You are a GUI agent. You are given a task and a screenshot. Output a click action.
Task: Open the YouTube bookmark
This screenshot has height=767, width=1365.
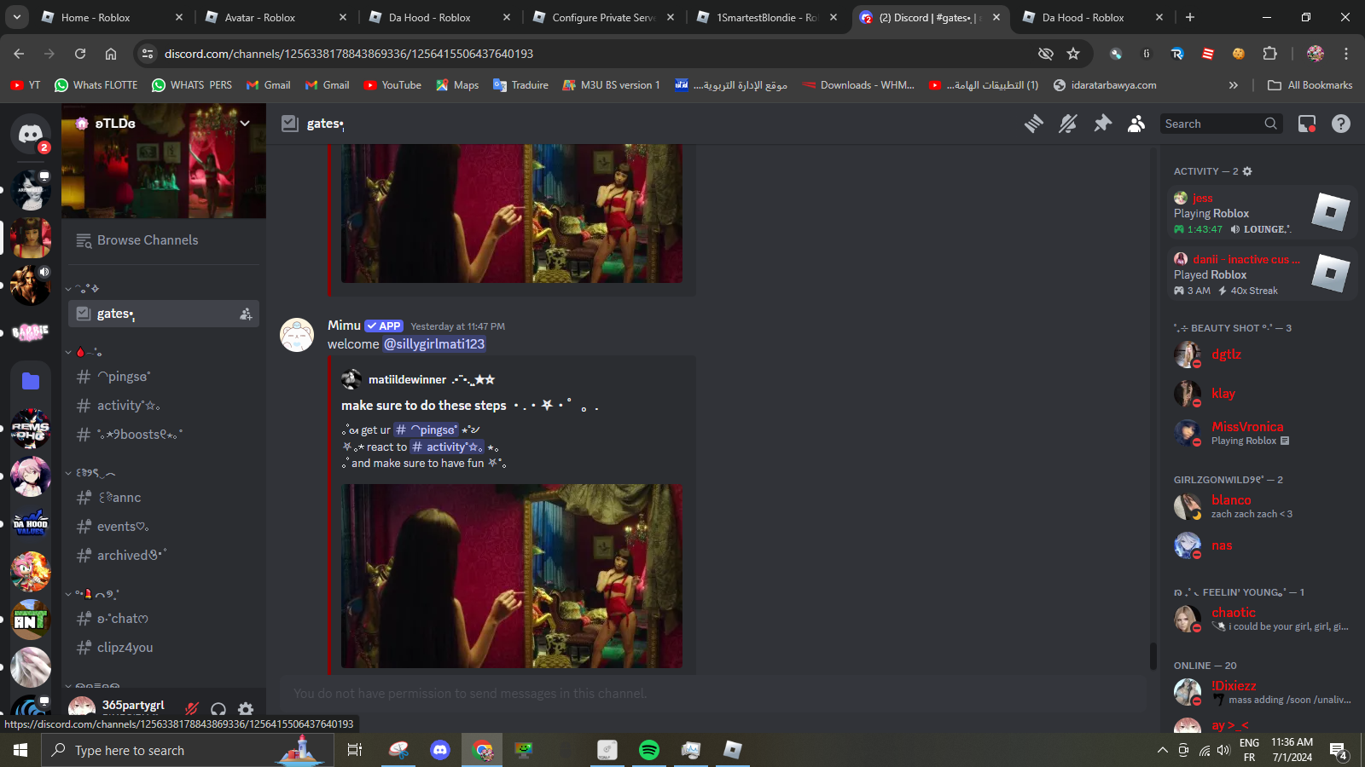[392, 85]
